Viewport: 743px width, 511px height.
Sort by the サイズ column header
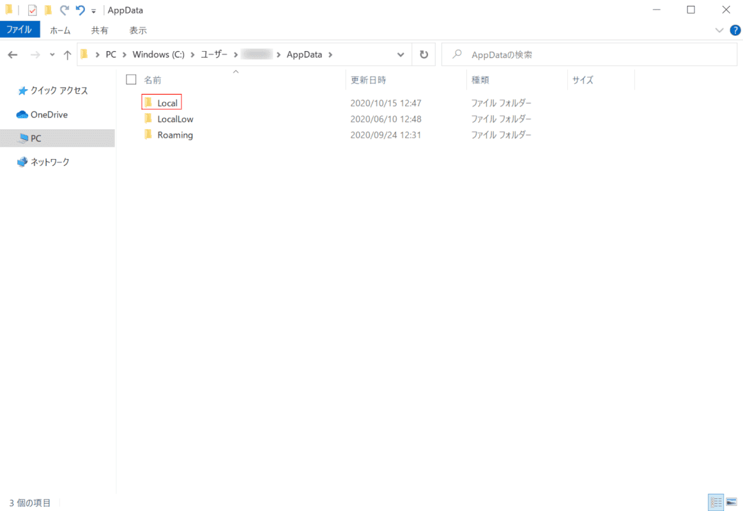(583, 80)
